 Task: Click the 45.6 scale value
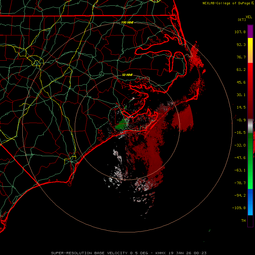[241, 82]
